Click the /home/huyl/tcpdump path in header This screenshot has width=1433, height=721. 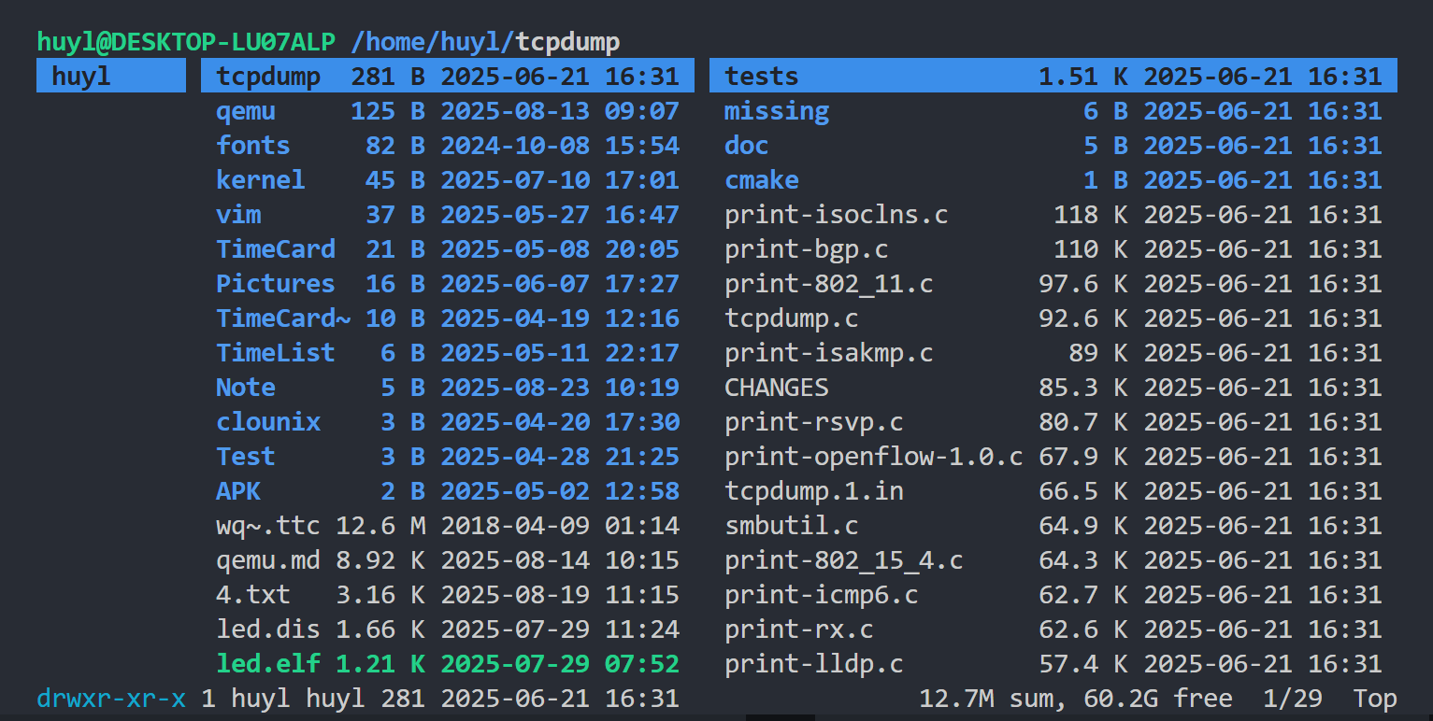pyautogui.click(x=485, y=41)
